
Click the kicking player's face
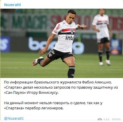(71, 18)
